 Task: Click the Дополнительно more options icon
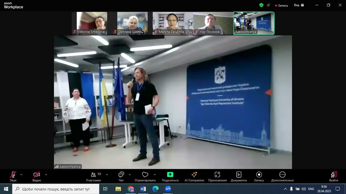click(282, 175)
